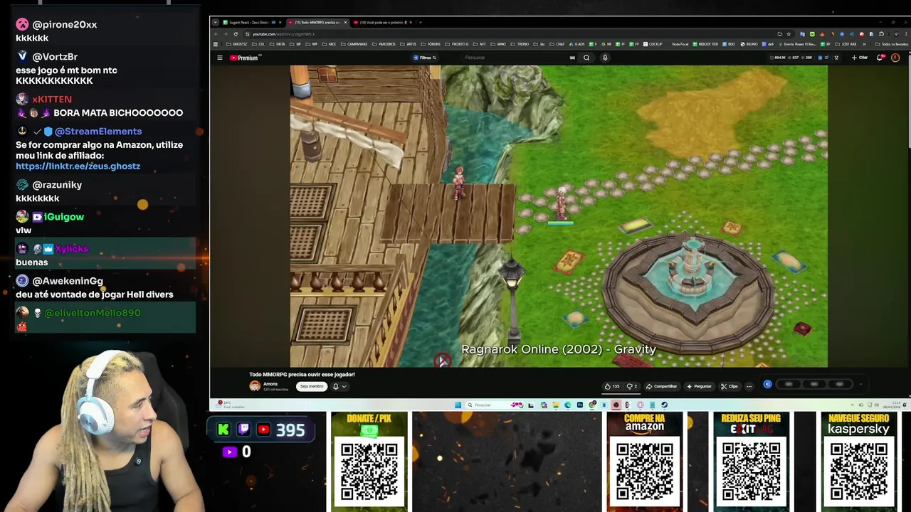
Task: Open File Explorer from the taskbar
Action: tap(555, 405)
